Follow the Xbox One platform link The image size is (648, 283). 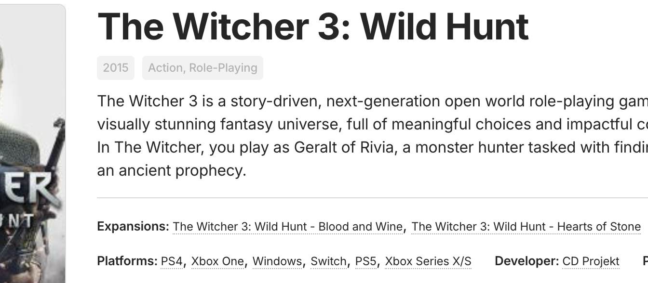pos(217,261)
